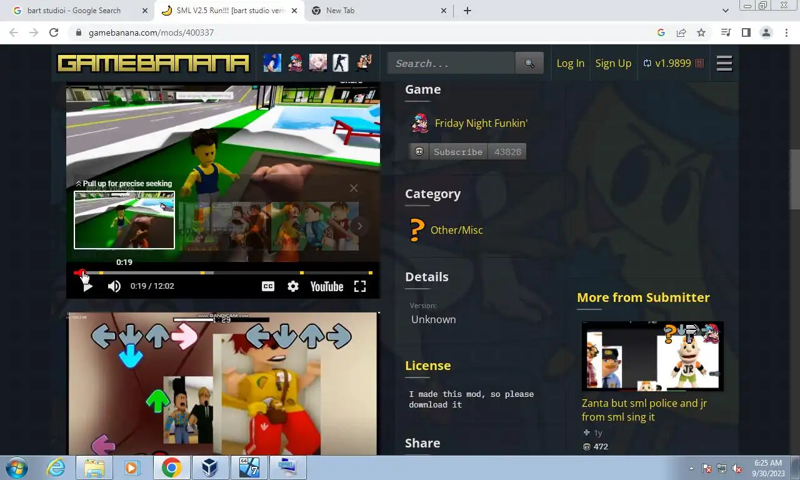Open the YouTube player settings gear

292,286
